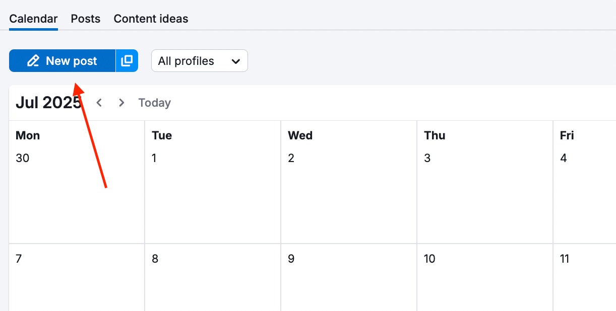Screen dimensions: 616x311
Task: Click the All profiles dropdown arrow
Action: click(235, 61)
